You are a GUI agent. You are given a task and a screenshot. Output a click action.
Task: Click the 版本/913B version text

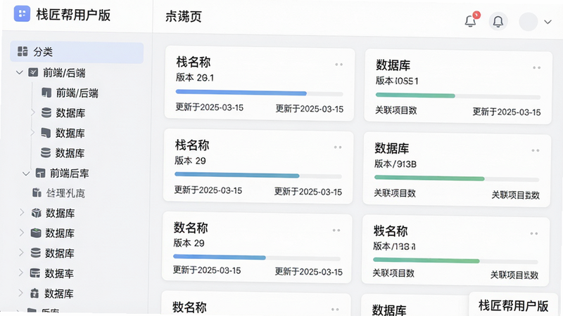click(396, 164)
